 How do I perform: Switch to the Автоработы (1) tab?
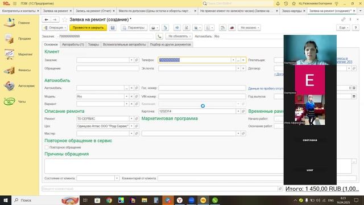[73, 44]
